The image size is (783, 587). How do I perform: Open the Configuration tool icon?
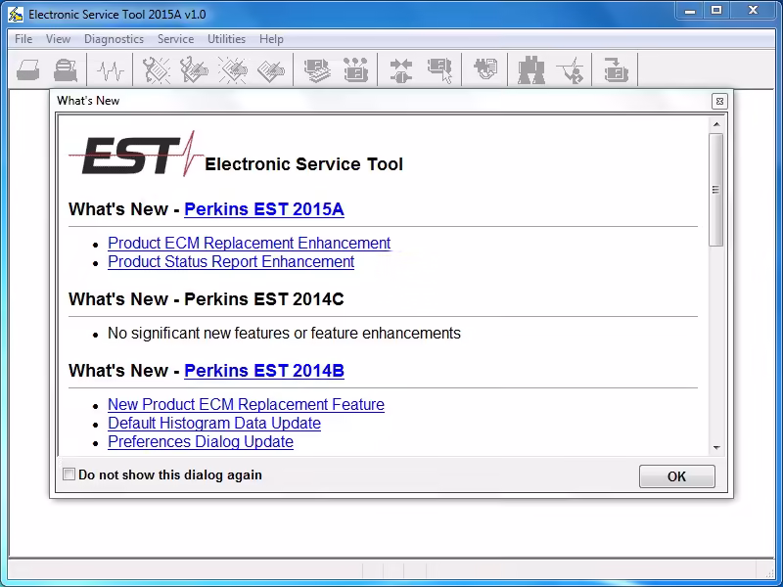[355, 69]
